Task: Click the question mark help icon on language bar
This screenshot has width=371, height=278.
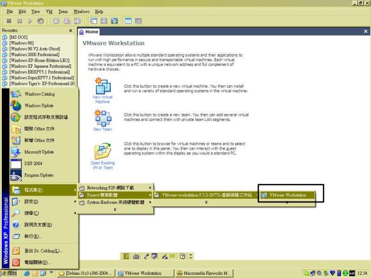Action: click(x=182, y=256)
